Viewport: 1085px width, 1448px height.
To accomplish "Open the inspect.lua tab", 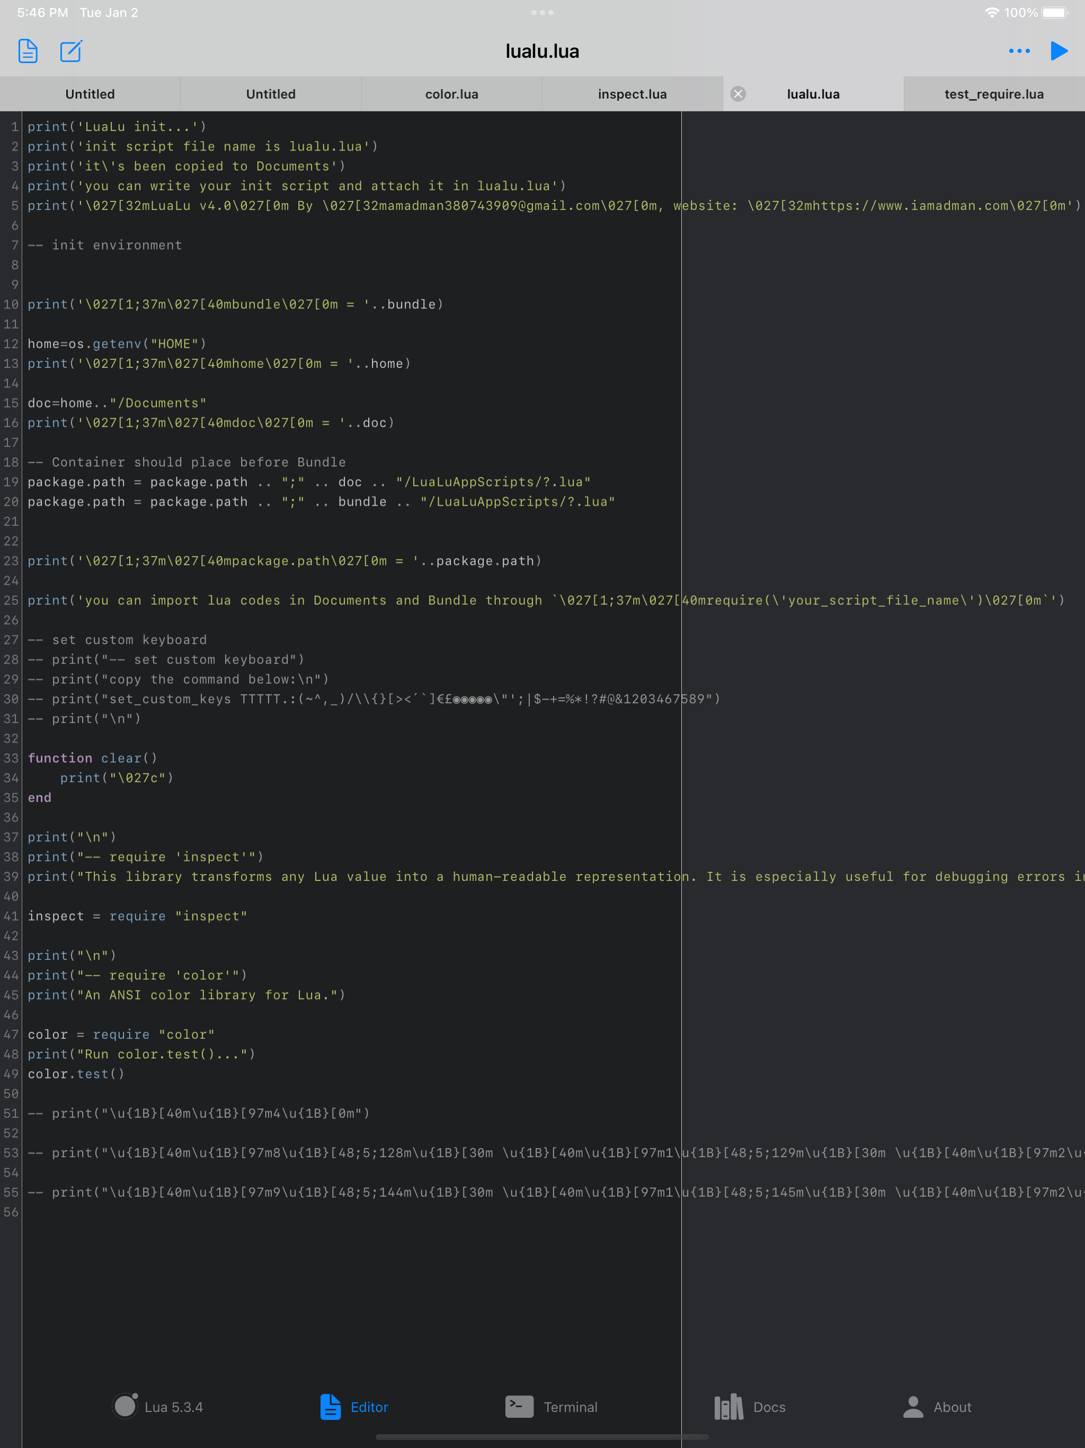I will click(632, 94).
